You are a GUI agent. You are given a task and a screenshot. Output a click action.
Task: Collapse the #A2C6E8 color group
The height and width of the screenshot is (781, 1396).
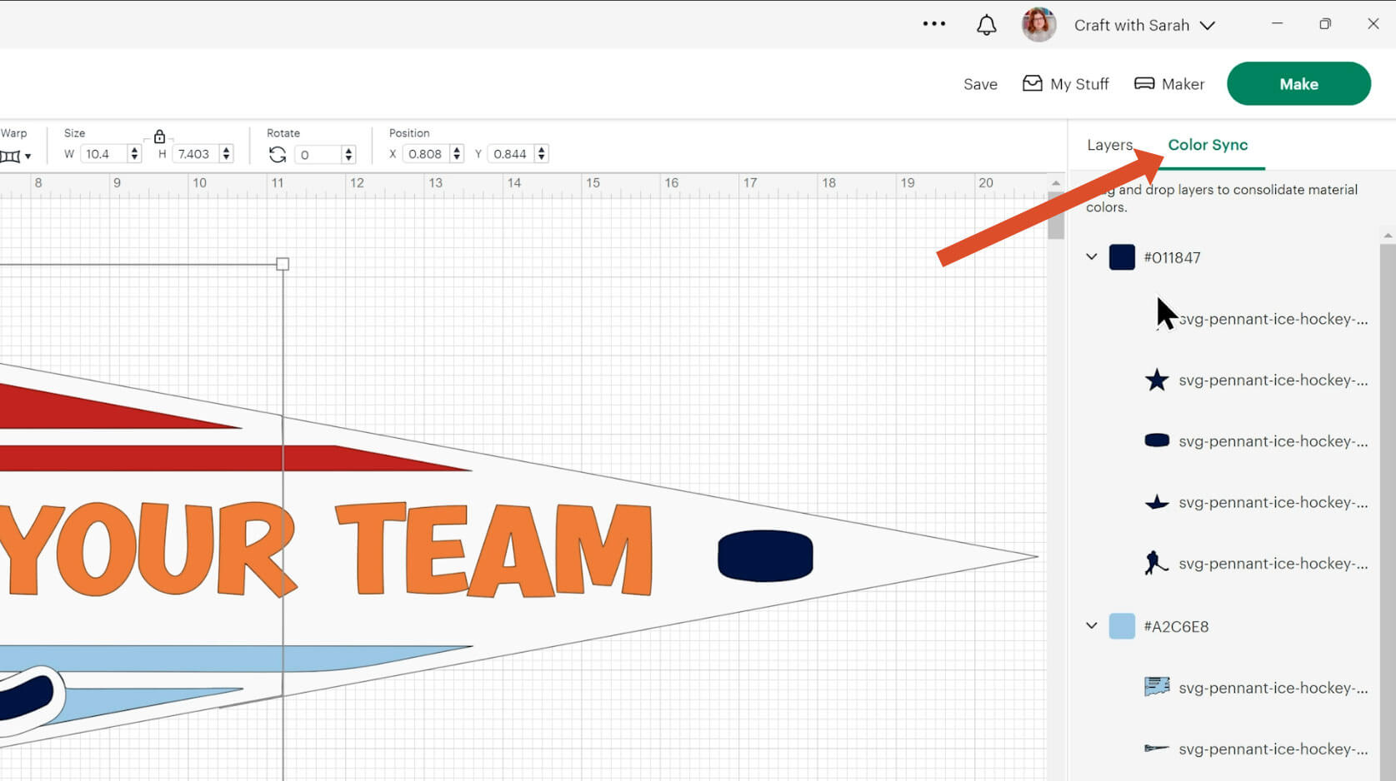point(1092,625)
